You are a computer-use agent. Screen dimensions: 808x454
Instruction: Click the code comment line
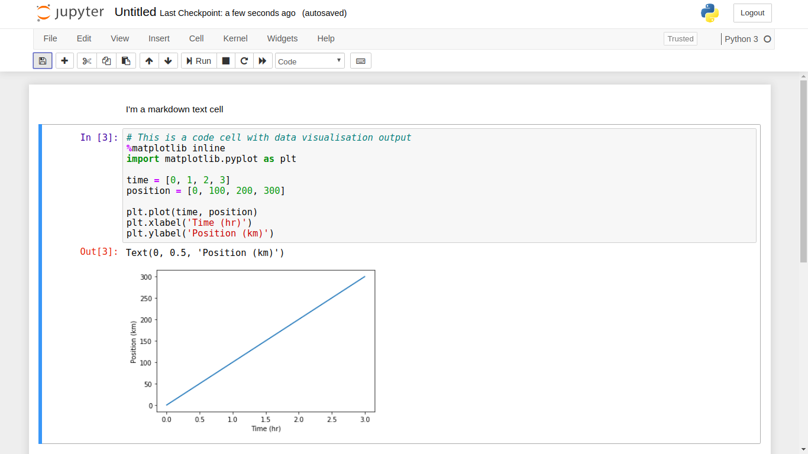[269, 138]
